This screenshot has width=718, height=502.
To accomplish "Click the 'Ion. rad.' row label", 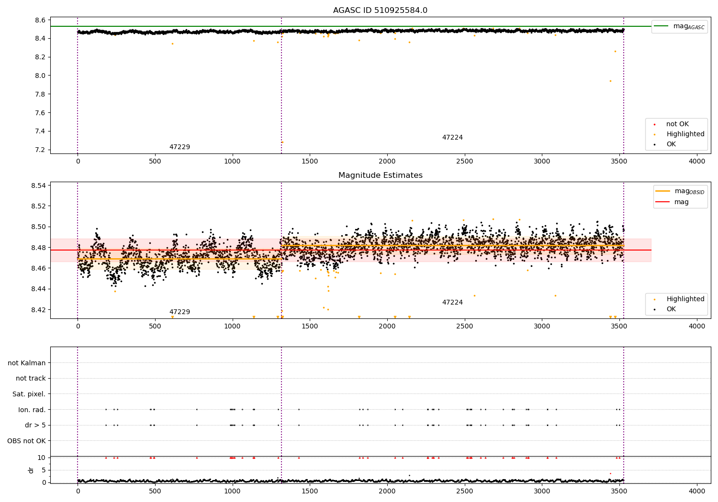I will pos(32,410).
